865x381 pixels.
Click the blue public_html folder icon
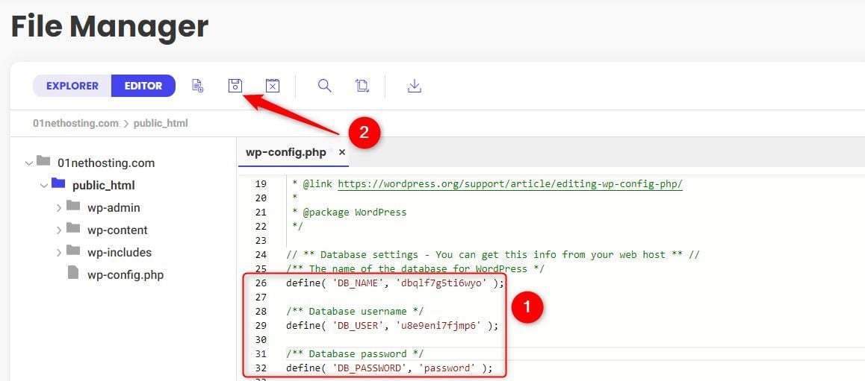coord(58,183)
